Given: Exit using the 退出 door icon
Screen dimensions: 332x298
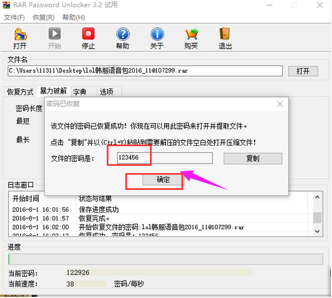Looking at the screenshot, I should click(x=225, y=34).
